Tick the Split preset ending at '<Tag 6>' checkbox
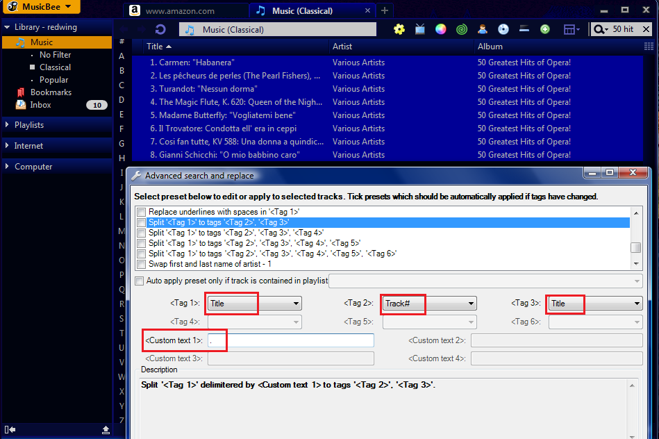The image size is (659, 439). point(141,254)
